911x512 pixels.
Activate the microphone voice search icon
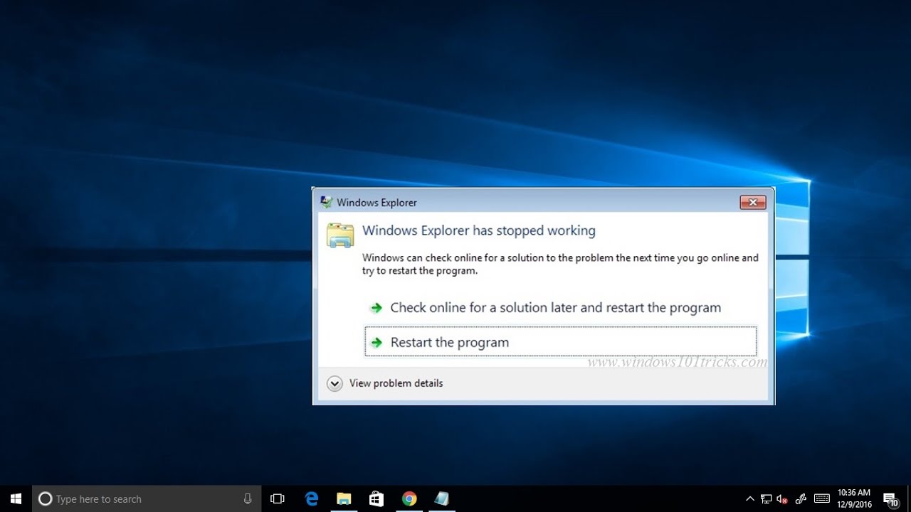coord(248,498)
